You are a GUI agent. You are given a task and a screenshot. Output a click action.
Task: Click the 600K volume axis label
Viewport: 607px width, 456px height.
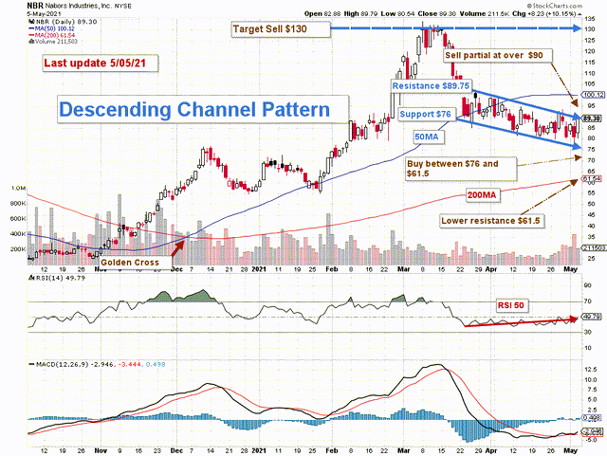18,219
